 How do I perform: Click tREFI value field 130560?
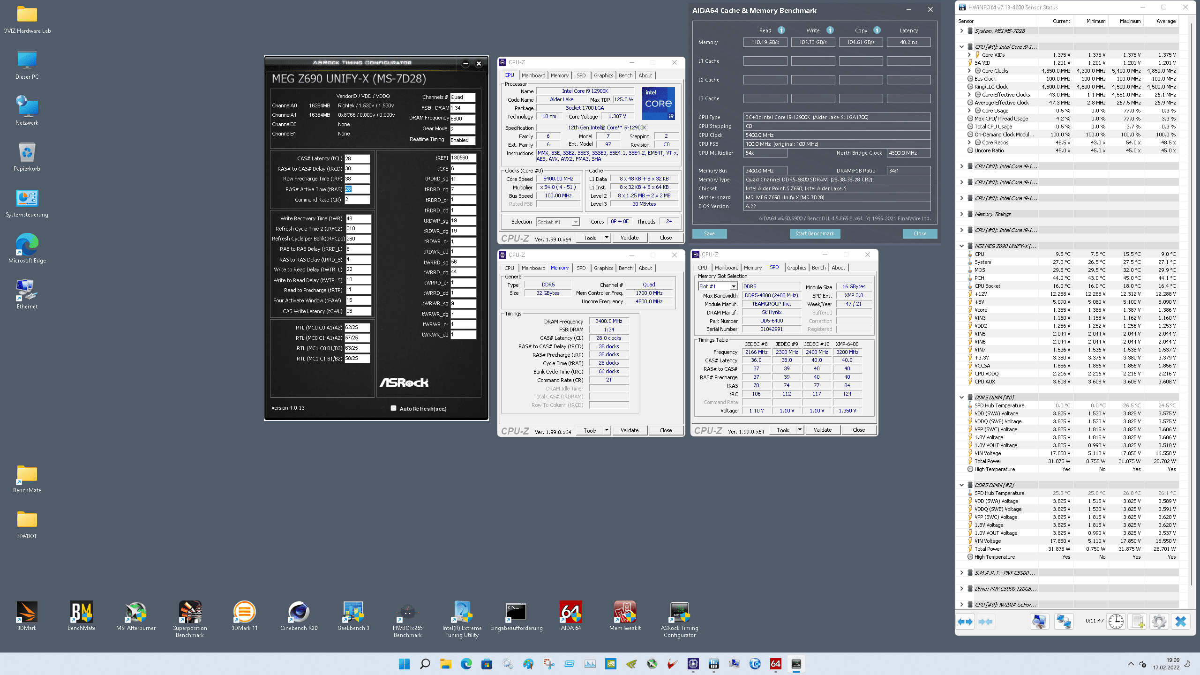pyautogui.click(x=463, y=158)
